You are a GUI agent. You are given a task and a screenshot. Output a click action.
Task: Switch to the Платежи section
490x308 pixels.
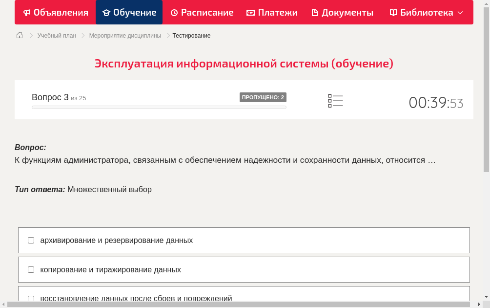pos(272,12)
